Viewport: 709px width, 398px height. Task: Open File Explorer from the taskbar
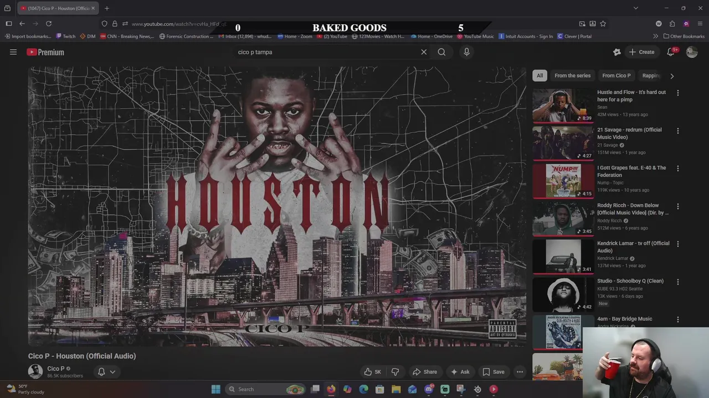click(x=396, y=389)
